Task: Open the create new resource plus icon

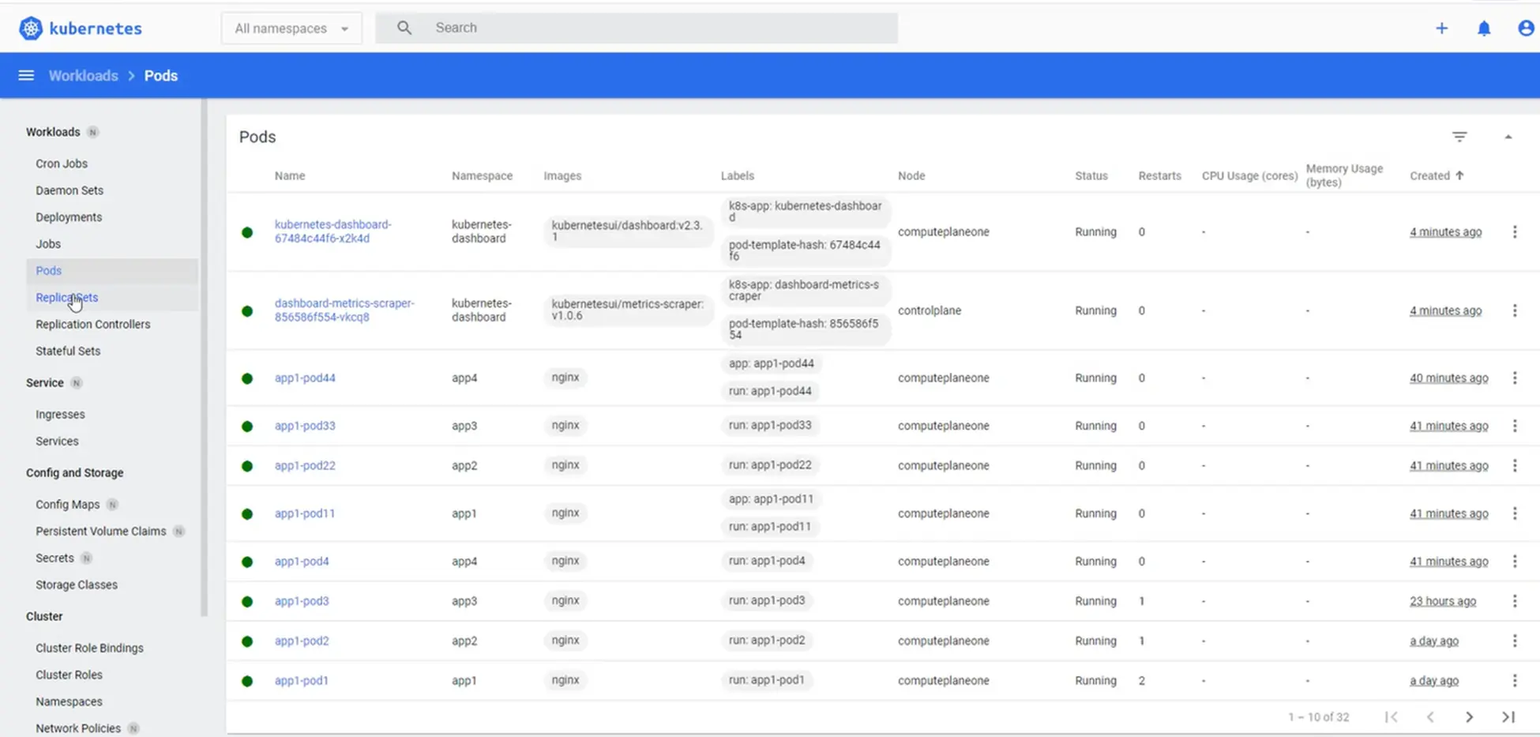Action: click(1442, 28)
